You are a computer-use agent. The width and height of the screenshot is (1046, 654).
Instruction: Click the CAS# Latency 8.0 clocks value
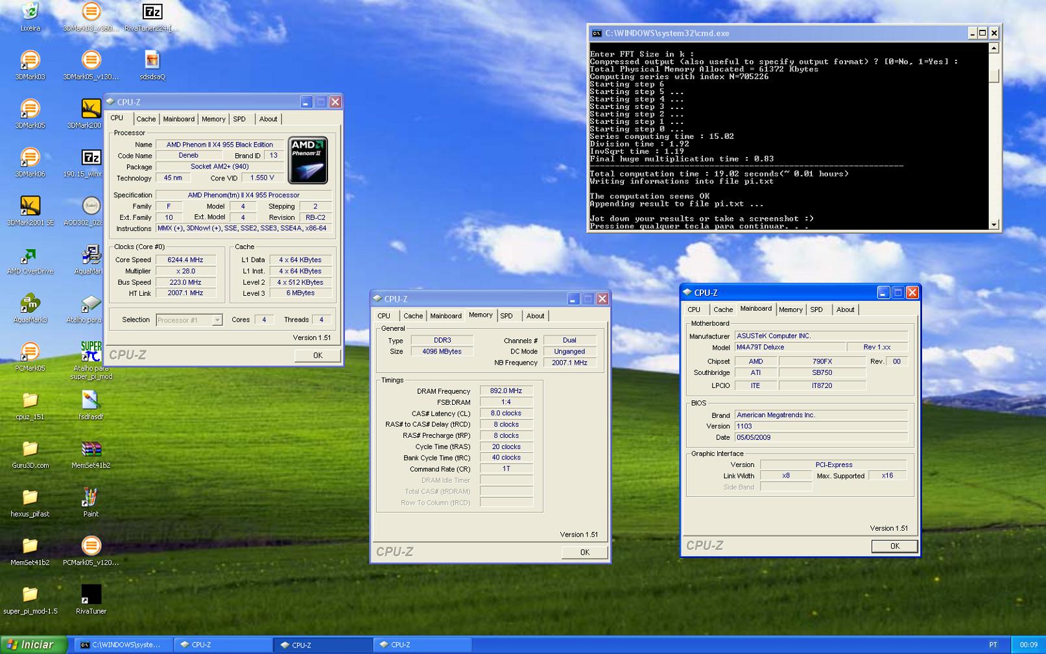coord(506,413)
